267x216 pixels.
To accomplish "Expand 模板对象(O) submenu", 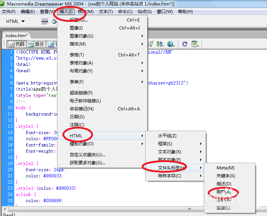I will click(x=102, y=144).
